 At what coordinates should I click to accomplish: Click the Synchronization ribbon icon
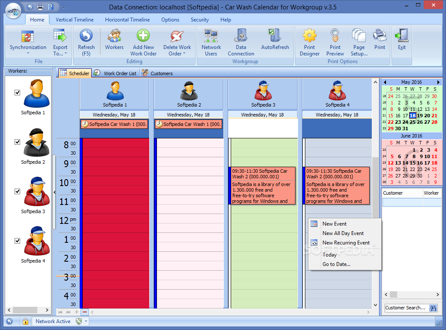tap(27, 37)
